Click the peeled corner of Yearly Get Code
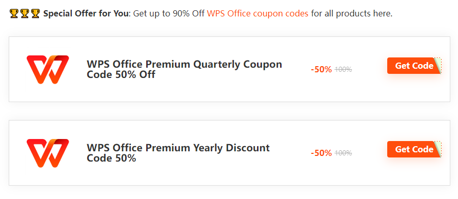The width and height of the screenshot is (458, 199). point(438,149)
